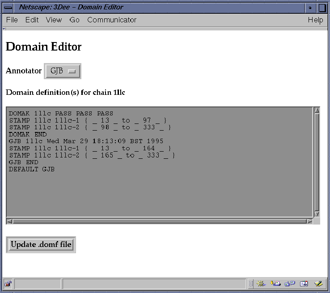This screenshot has height=293, width=330.
Task: Open the Edit menu
Action: 32,20
